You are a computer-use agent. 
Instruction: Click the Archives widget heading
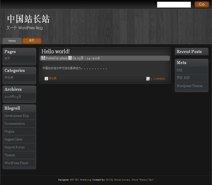click(x=13, y=89)
